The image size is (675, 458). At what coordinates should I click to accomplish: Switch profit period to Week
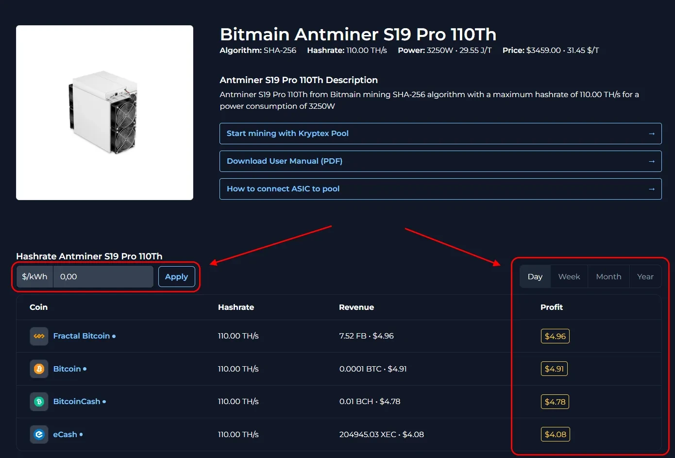tap(569, 276)
